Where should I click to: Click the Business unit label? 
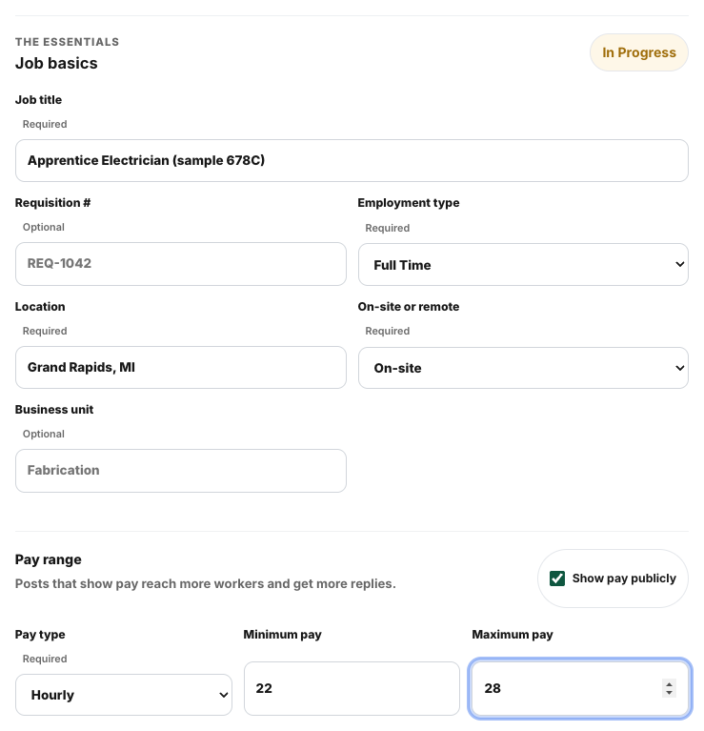coord(54,410)
